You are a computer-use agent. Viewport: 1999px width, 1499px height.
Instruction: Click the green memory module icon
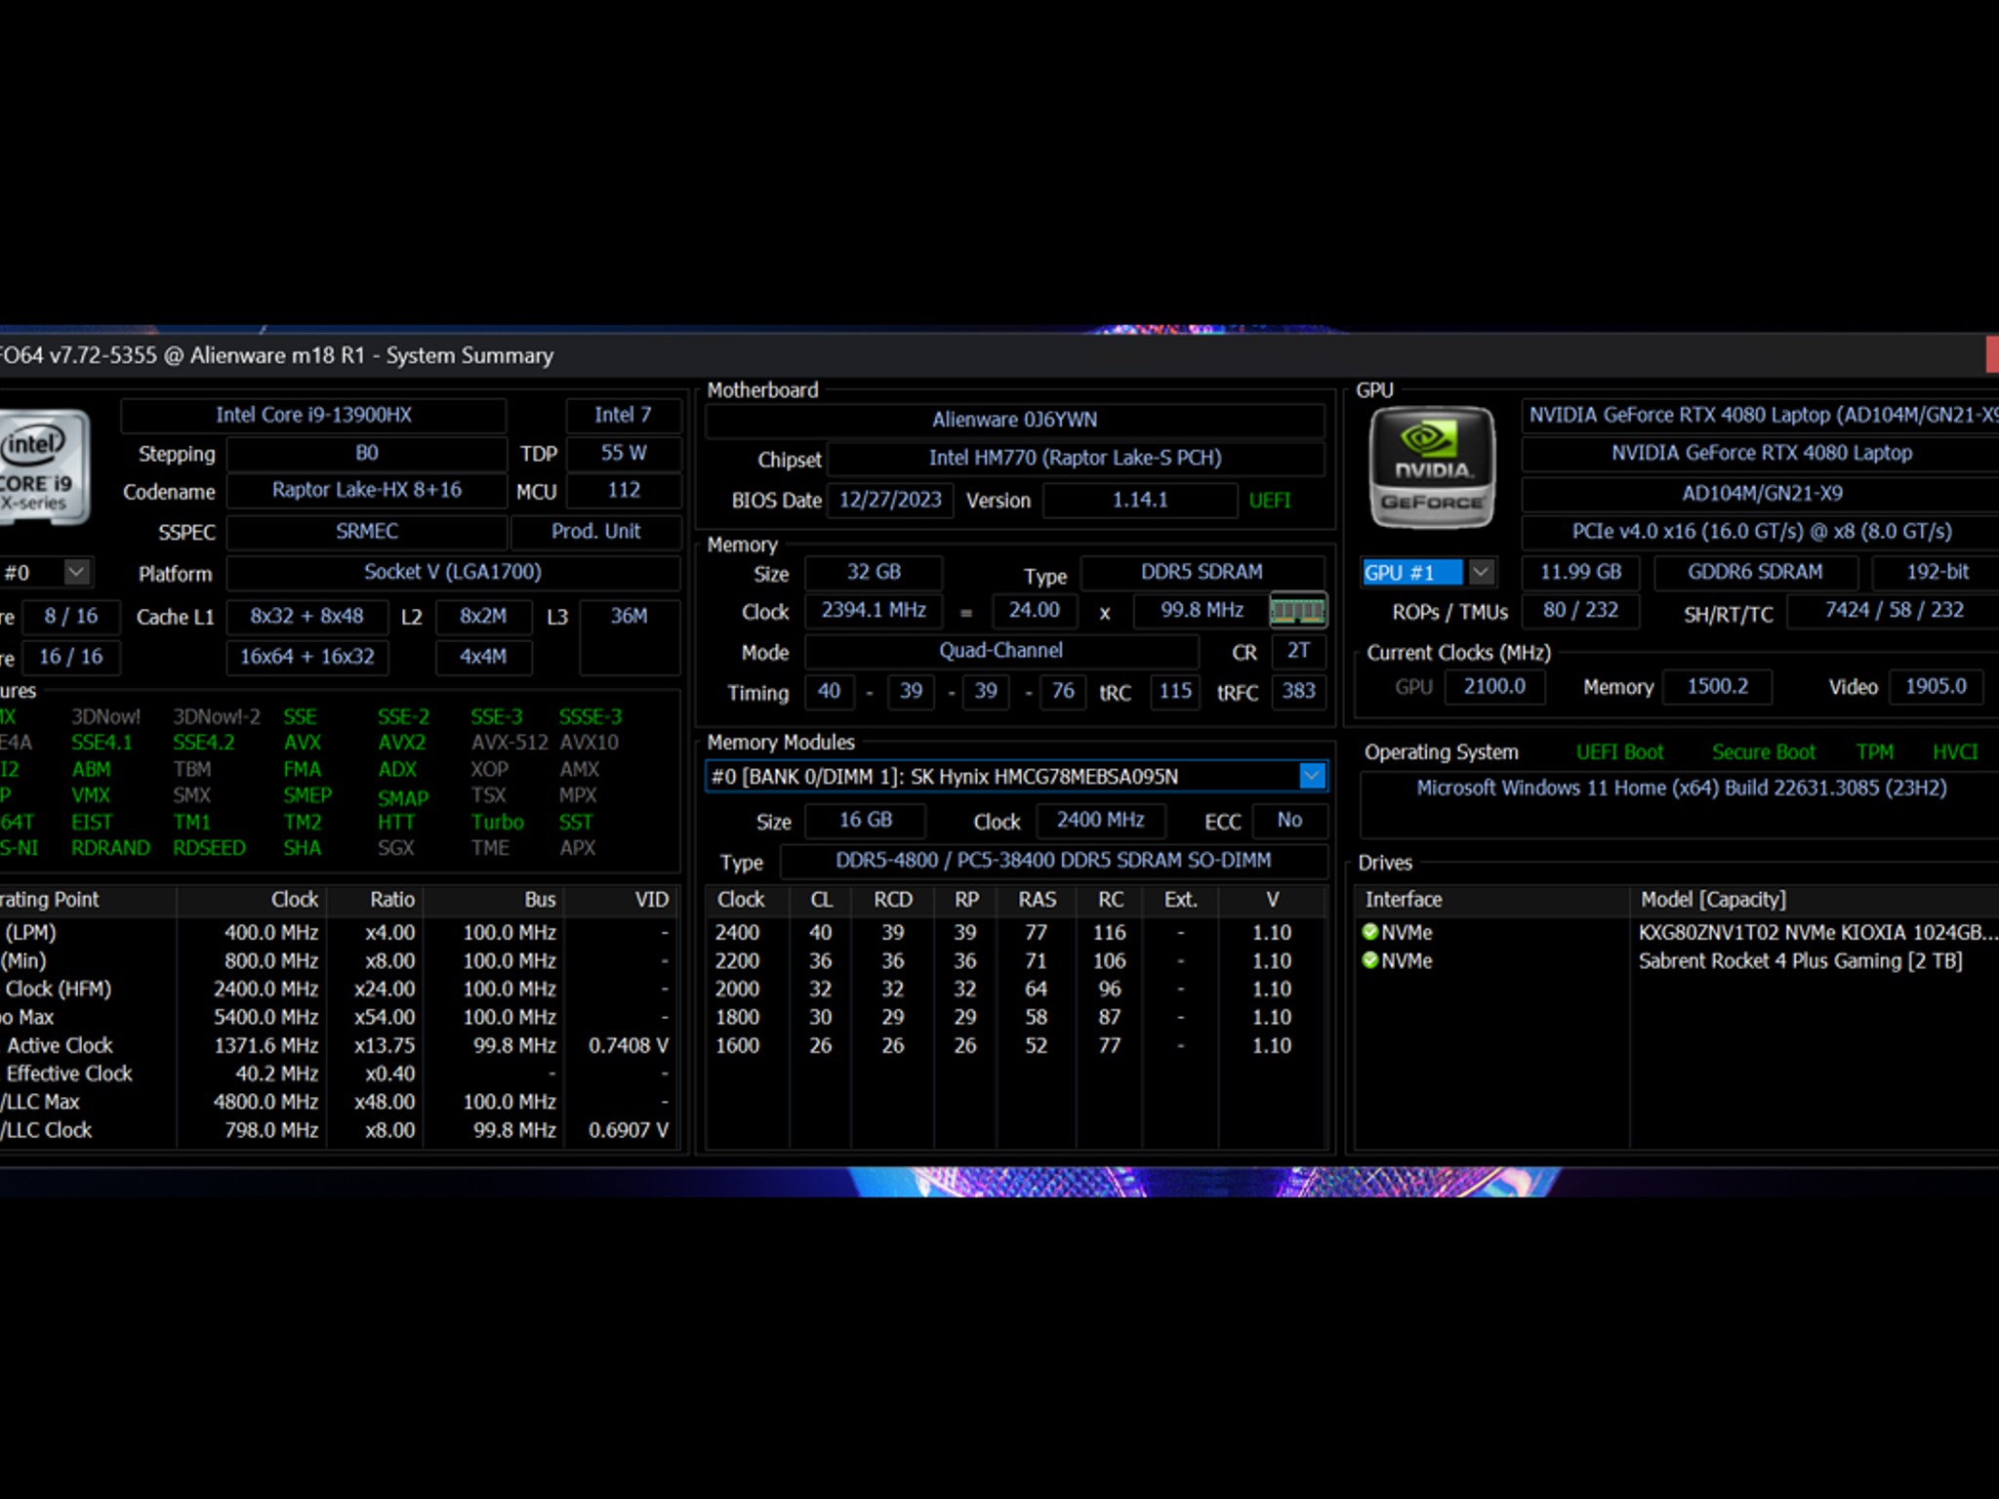(1297, 611)
